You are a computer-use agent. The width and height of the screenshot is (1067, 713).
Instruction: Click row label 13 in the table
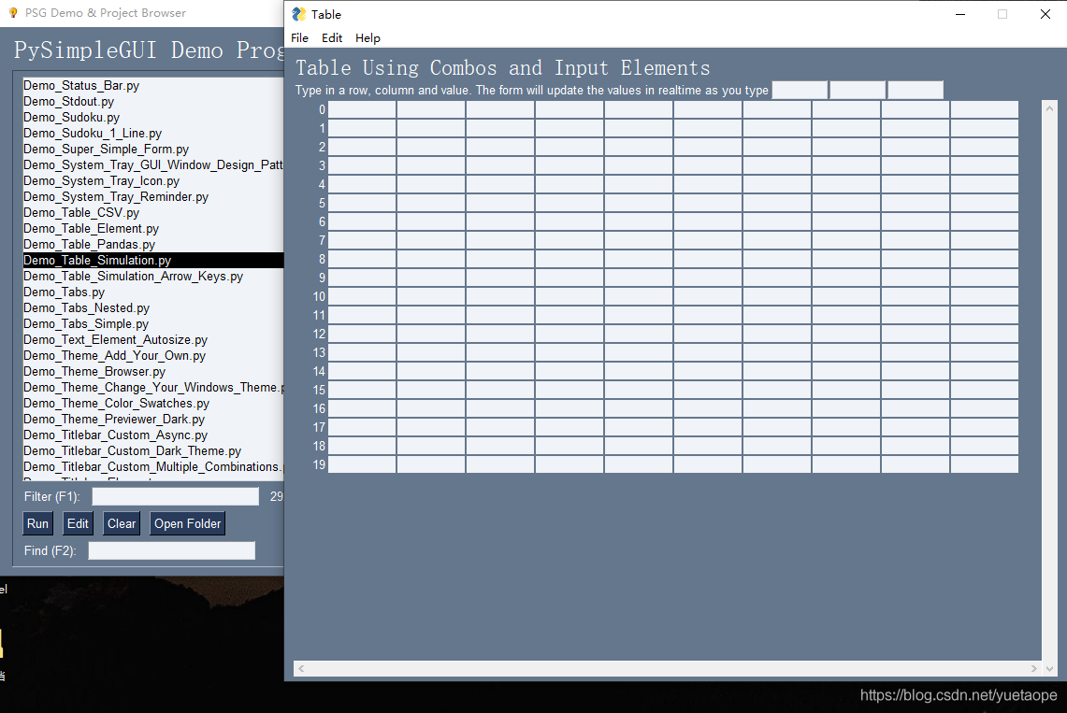(319, 352)
